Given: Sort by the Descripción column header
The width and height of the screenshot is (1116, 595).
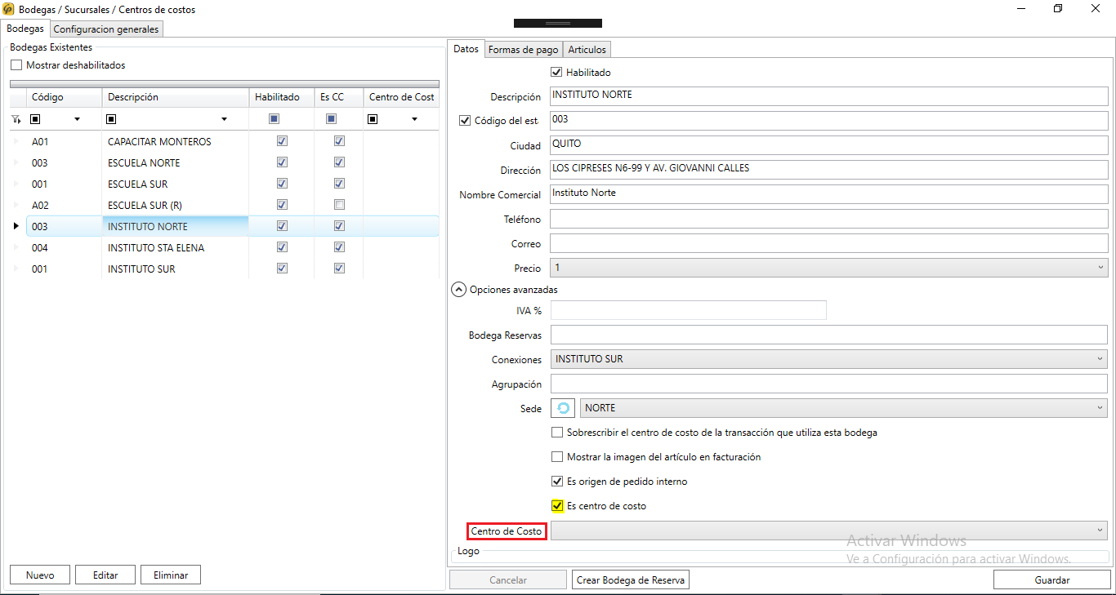Looking at the screenshot, I should pyautogui.click(x=175, y=97).
